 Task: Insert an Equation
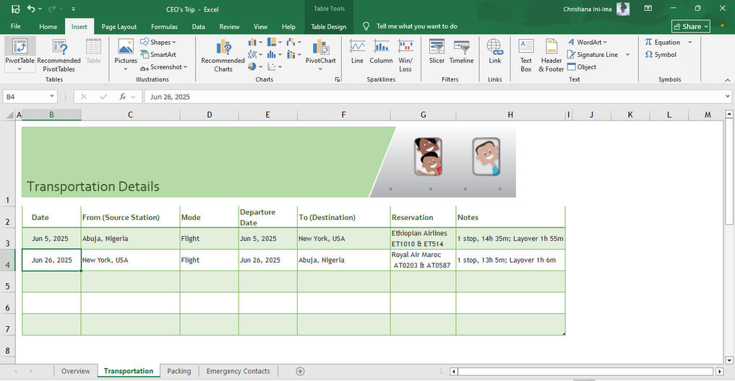click(662, 42)
